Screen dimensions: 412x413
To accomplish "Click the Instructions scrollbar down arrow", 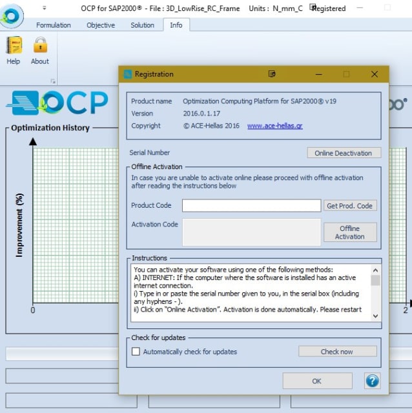I will pyautogui.click(x=375, y=316).
